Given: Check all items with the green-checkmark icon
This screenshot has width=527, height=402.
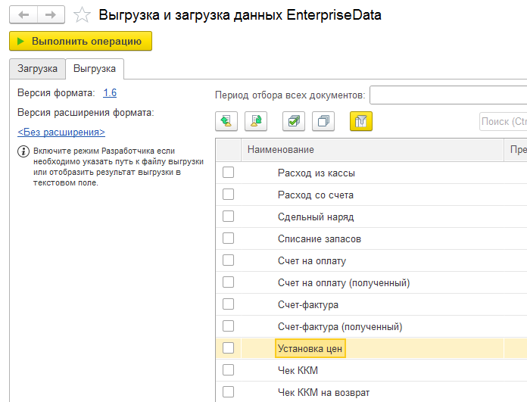Looking at the screenshot, I should click(x=294, y=121).
